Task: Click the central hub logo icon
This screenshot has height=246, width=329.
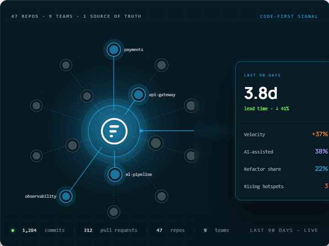Action: pyautogui.click(x=114, y=131)
